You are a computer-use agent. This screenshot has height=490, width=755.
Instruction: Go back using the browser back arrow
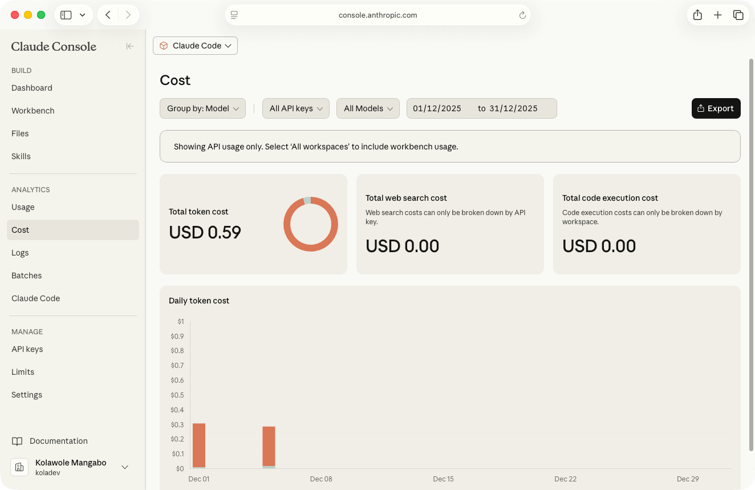click(x=108, y=15)
